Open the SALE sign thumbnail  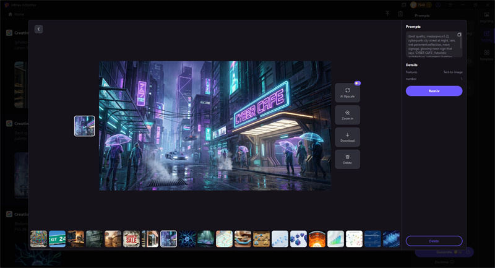click(131, 239)
